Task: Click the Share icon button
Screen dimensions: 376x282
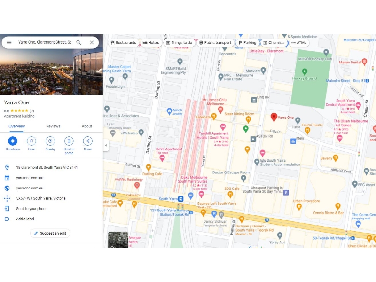Action: point(88,141)
